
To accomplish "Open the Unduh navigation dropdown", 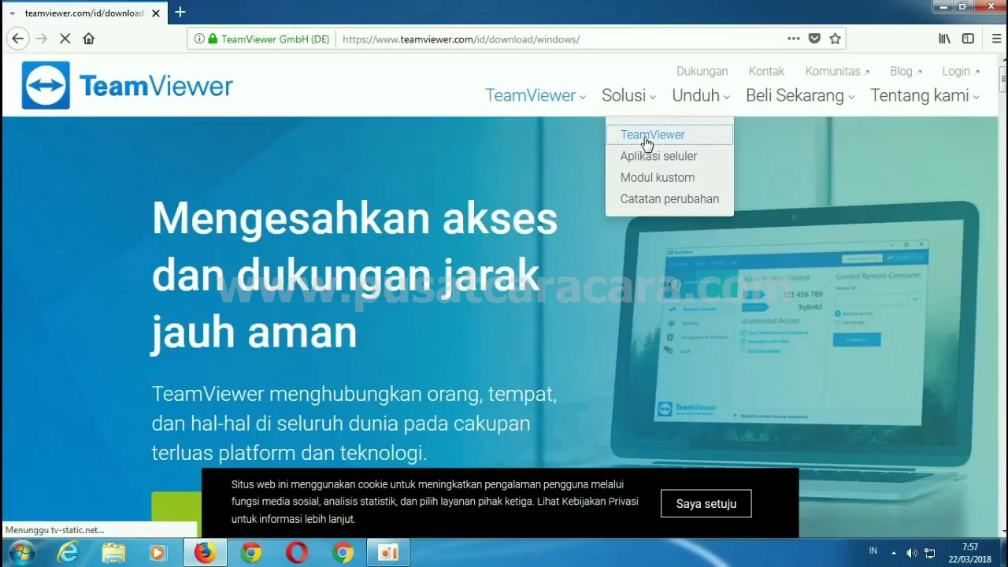I will click(701, 95).
